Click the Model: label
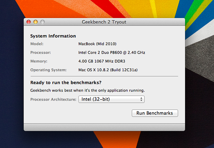 tap(37, 44)
